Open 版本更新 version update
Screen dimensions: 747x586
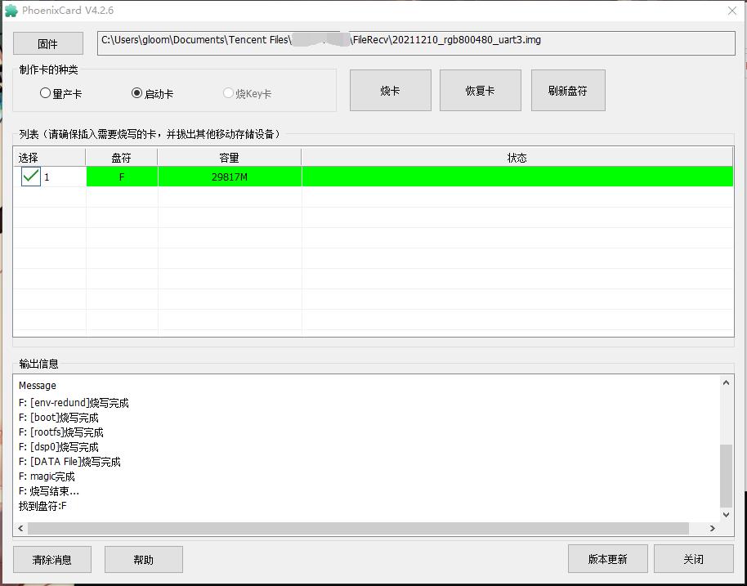[607, 559]
